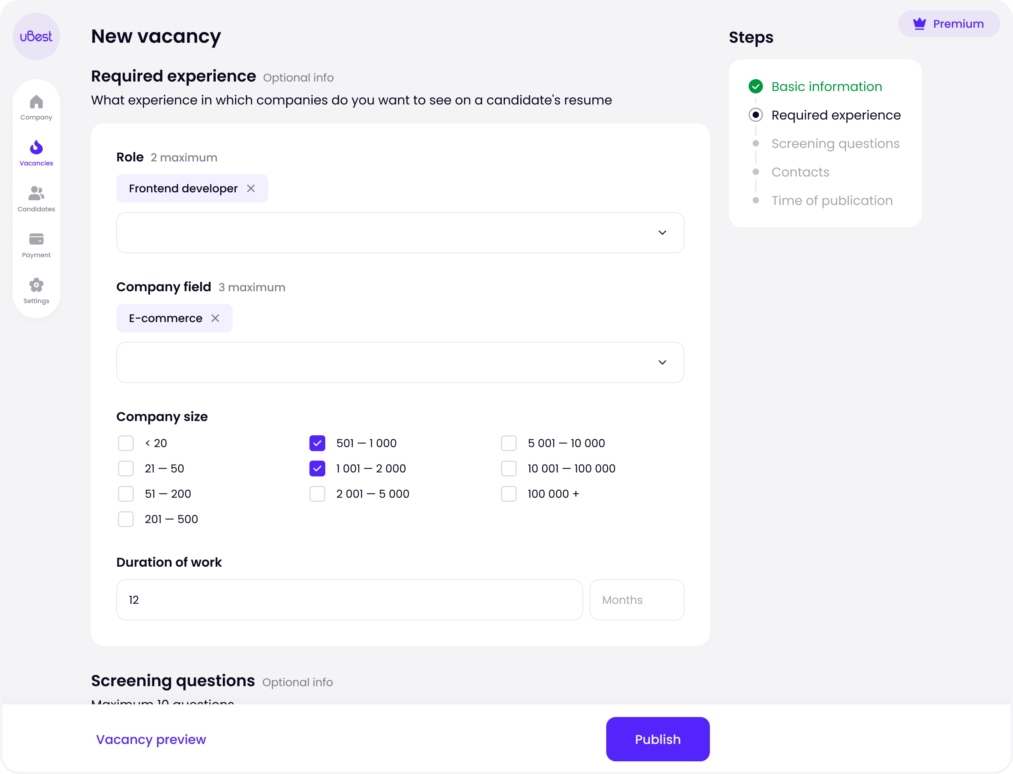Focus the Duration of work number field
The image size is (1013, 774).
click(349, 600)
